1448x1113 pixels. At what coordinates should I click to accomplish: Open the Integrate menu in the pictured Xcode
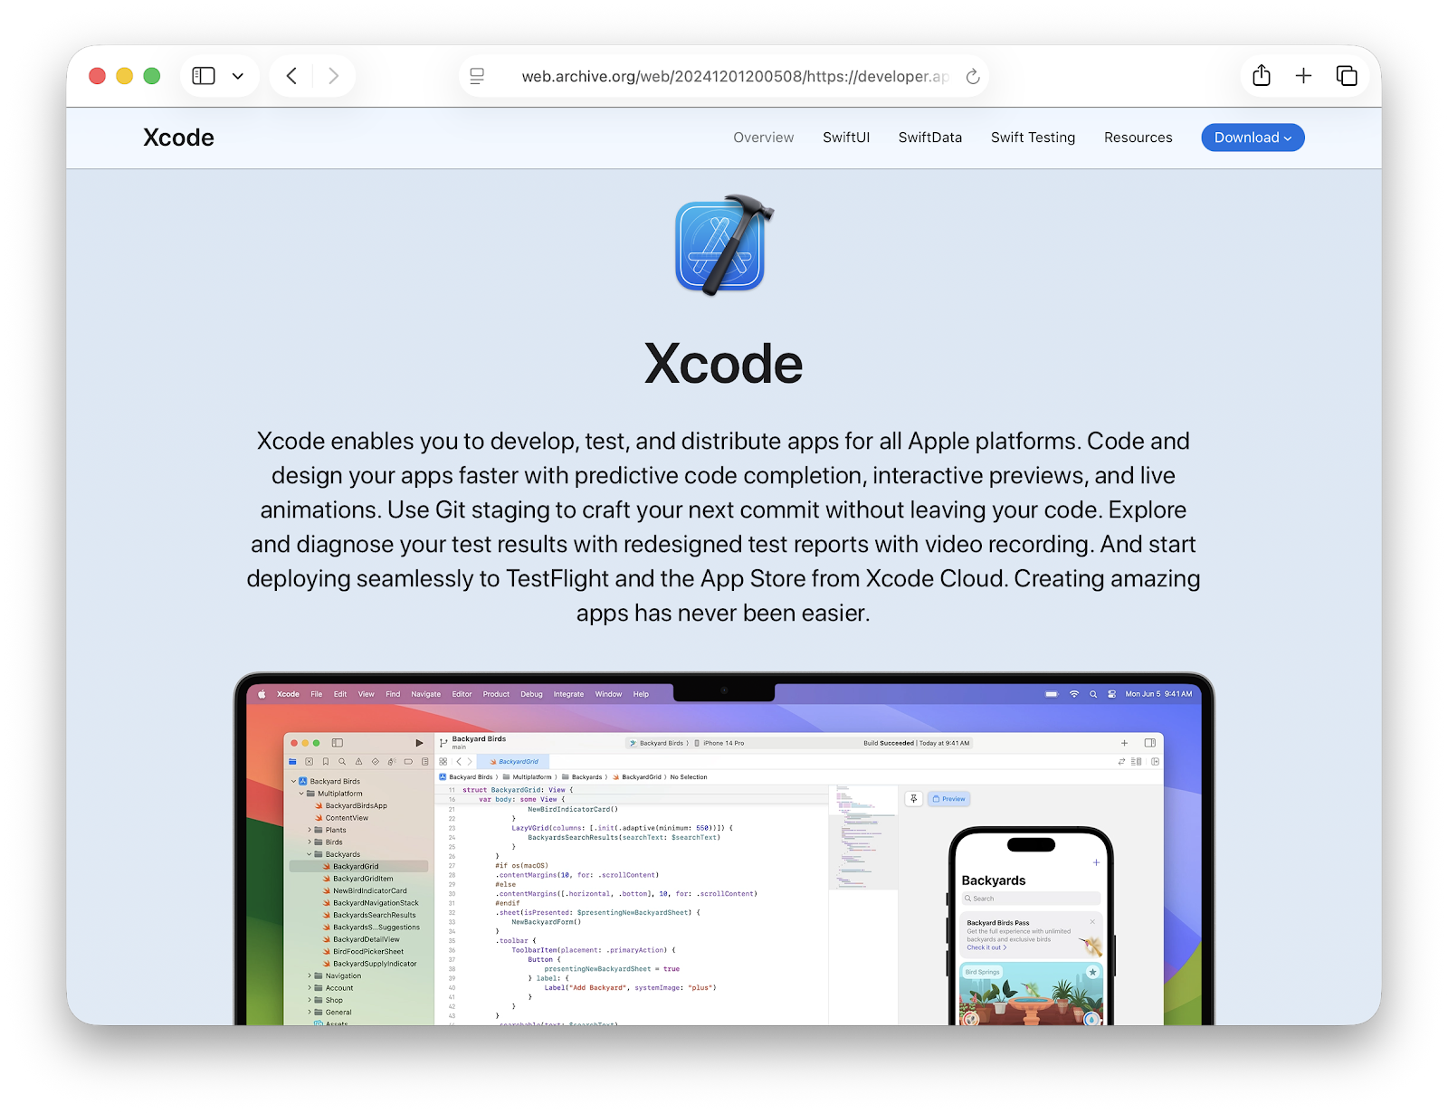point(568,694)
